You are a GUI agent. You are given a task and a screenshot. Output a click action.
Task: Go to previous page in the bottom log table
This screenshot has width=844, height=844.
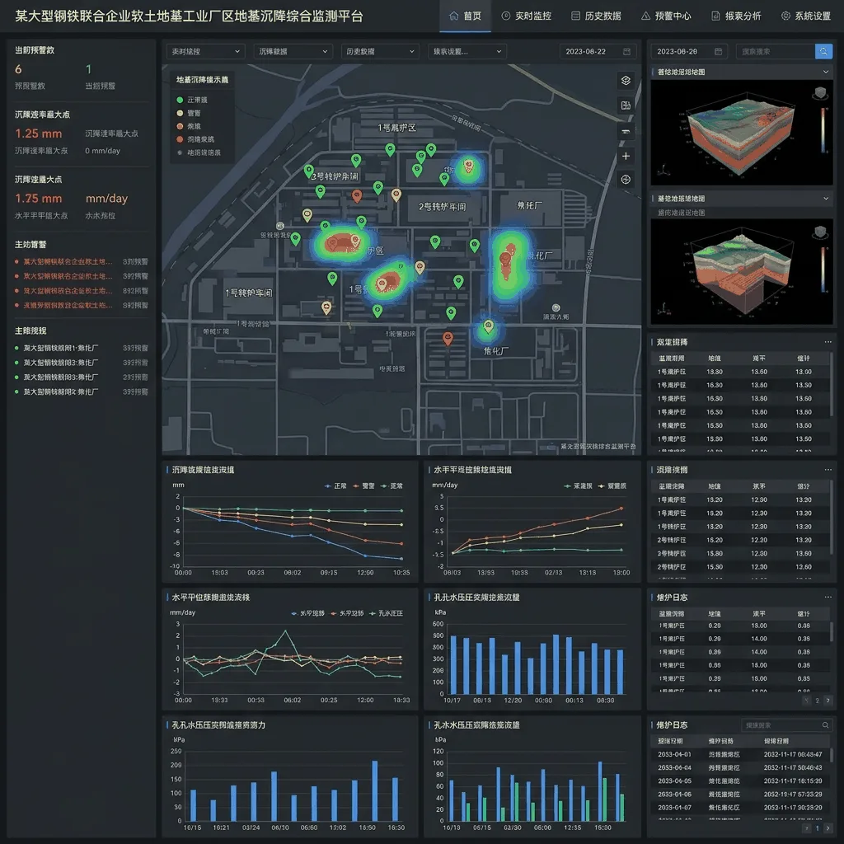pos(806,828)
